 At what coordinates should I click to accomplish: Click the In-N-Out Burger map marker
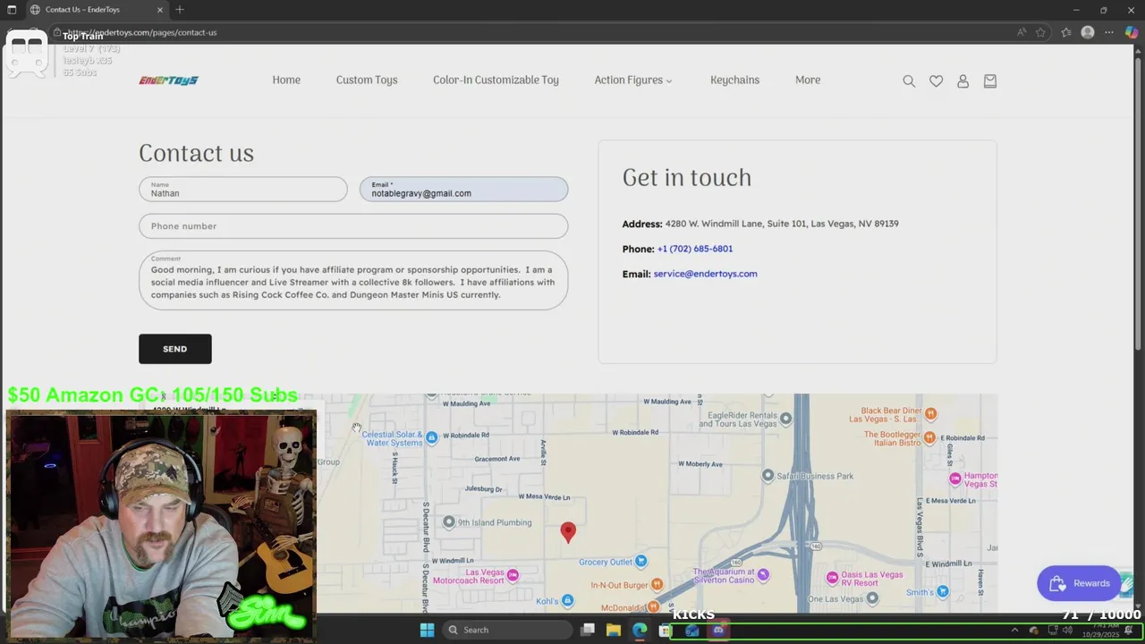[x=657, y=584]
